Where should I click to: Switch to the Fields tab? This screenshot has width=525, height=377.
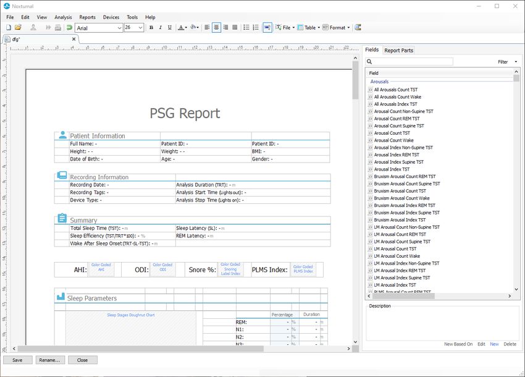[x=372, y=49]
